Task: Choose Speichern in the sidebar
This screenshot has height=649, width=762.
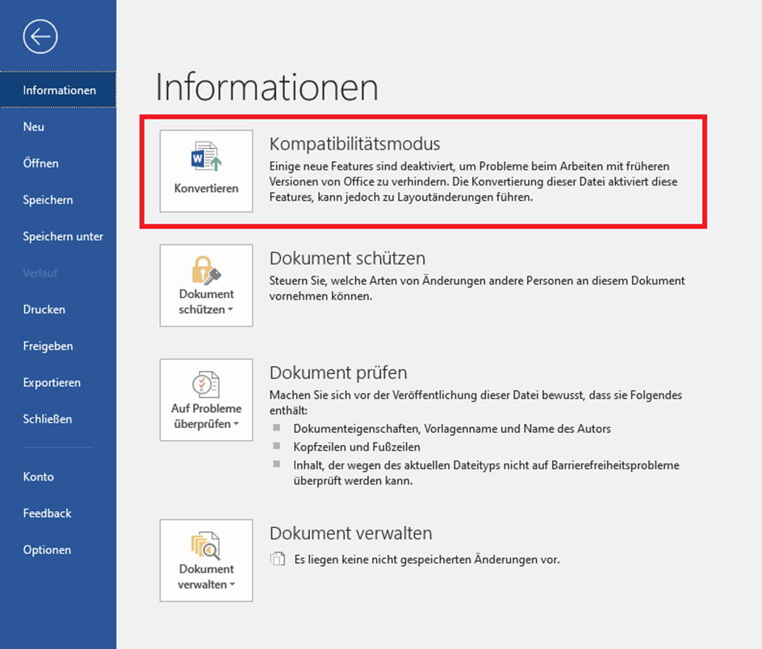Action: [x=48, y=200]
